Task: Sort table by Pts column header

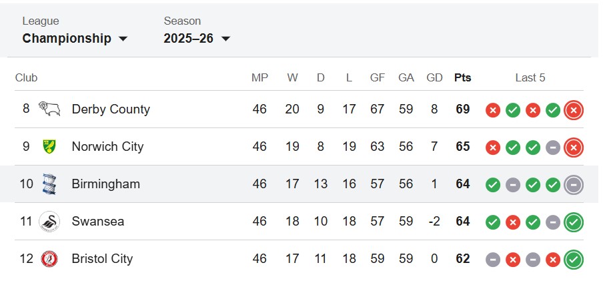Action: pyautogui.click(x=462, y=77)
